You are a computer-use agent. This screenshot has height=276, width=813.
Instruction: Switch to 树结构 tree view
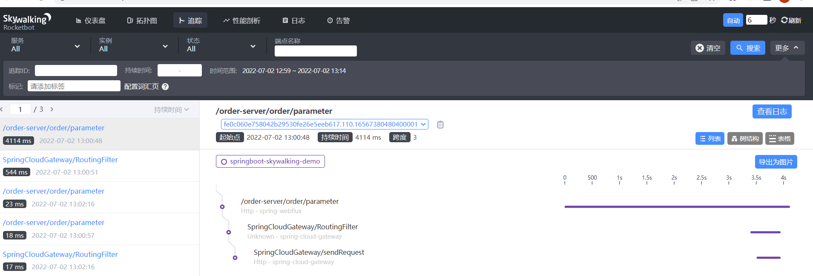745,138
